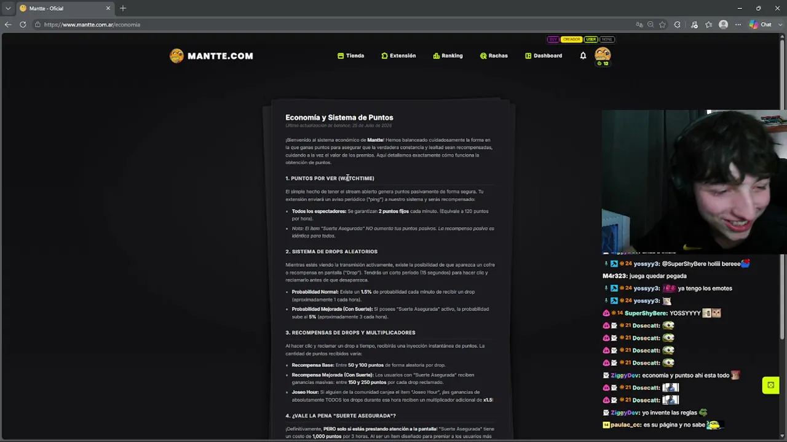The image size is (787, 442).
Task: Click the 'juega quedar pegada' chat message
Action: click(658, 276)
